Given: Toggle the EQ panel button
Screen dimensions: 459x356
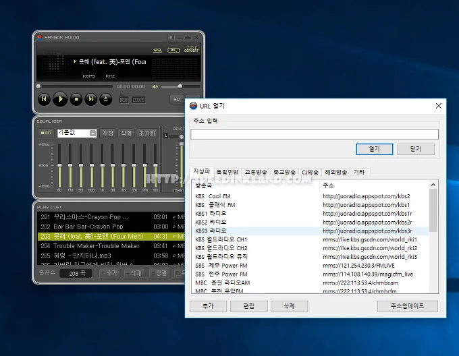Looking at the screenshot, I should coord(177,99).
